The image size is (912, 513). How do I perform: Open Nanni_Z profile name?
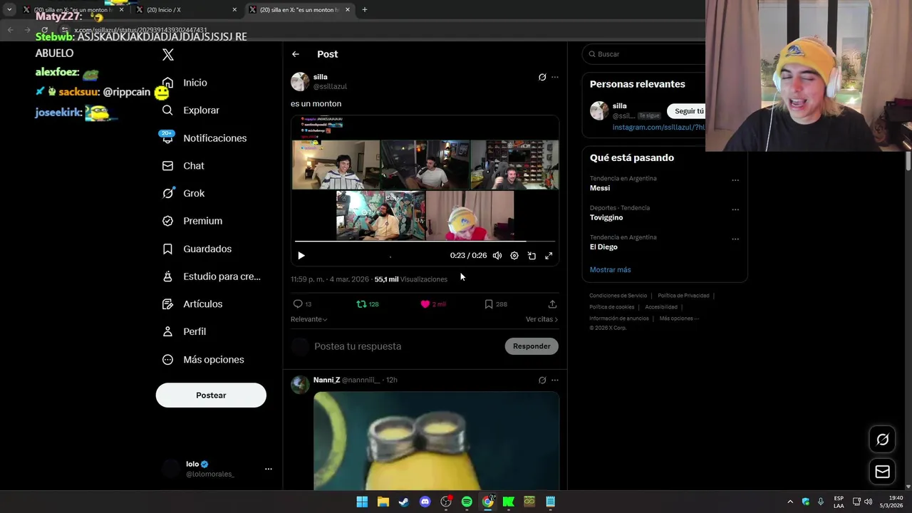[326, 380]
